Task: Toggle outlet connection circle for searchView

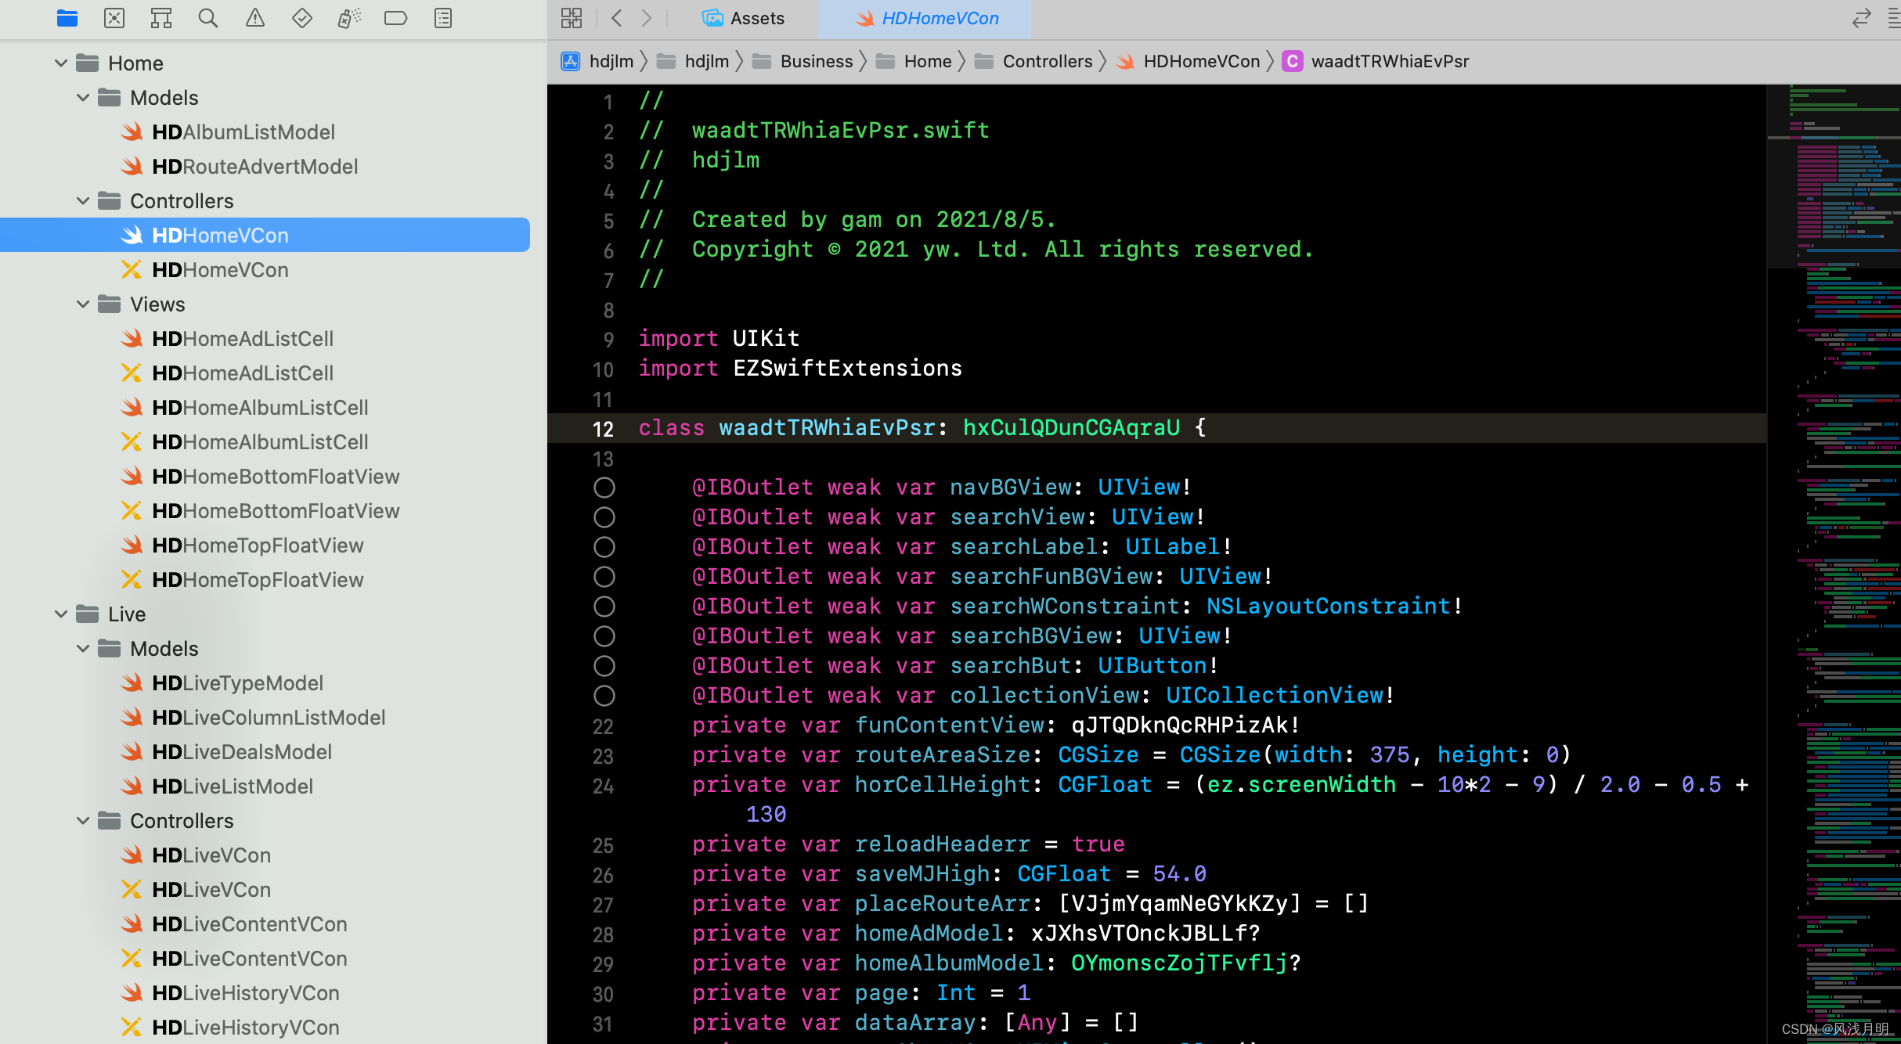Action: point(604,517)
